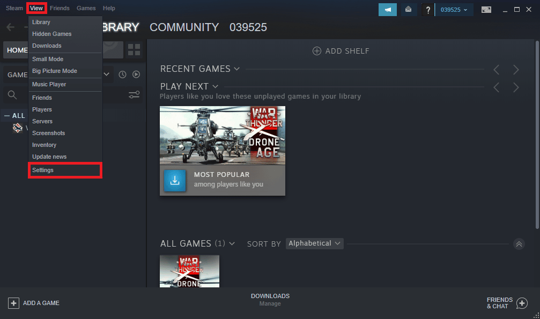Download War Thunder with the blue button
Viewport: 540px width, 319px height.
[x=175, y=180]
